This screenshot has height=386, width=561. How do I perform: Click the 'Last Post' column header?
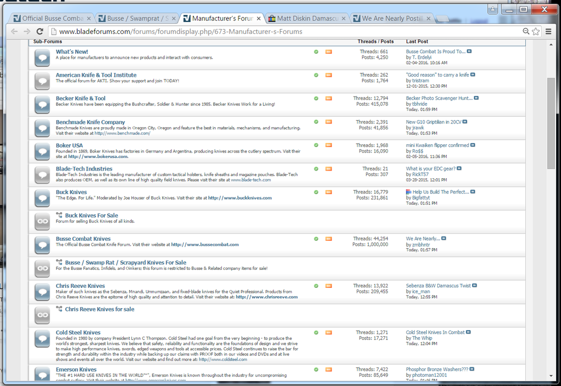417,42
